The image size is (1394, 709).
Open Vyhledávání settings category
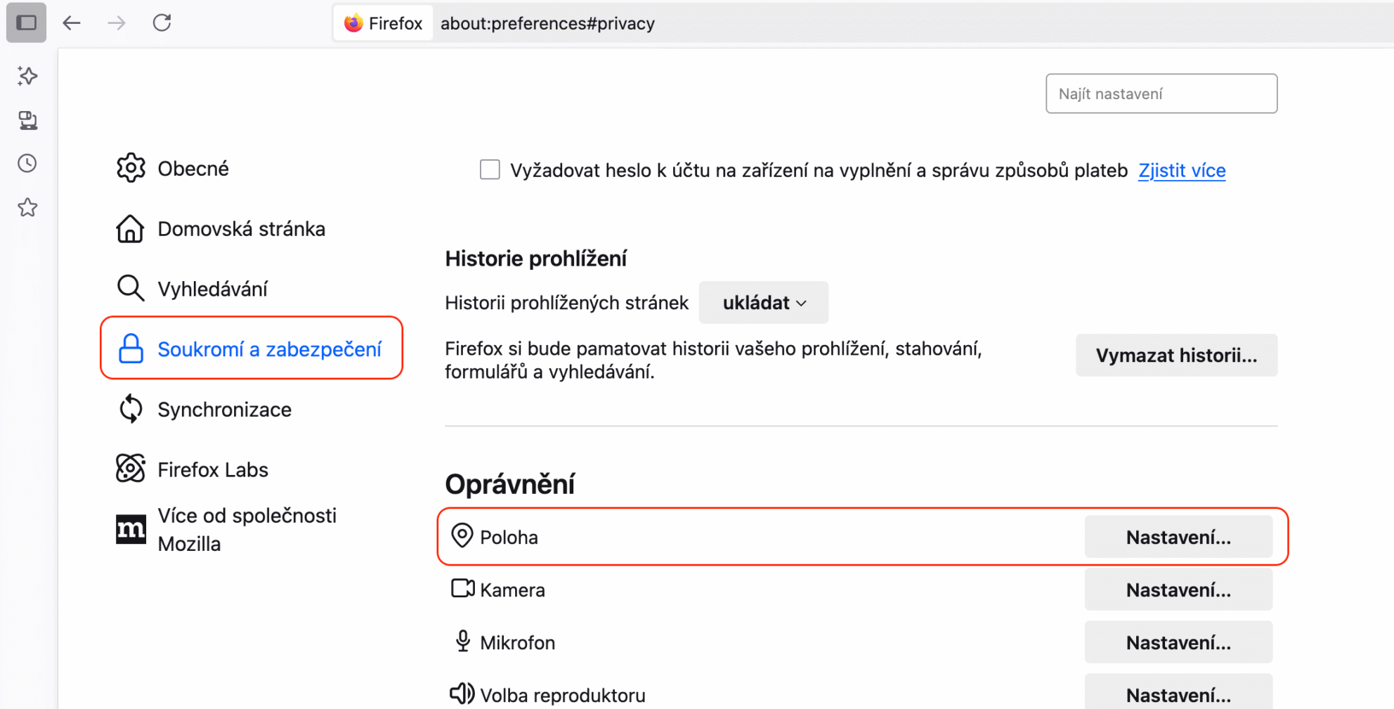coord(211,289)
